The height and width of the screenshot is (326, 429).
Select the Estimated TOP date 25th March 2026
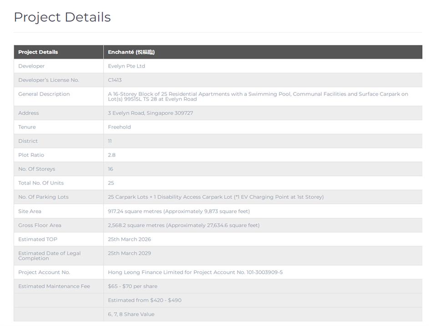129,239
